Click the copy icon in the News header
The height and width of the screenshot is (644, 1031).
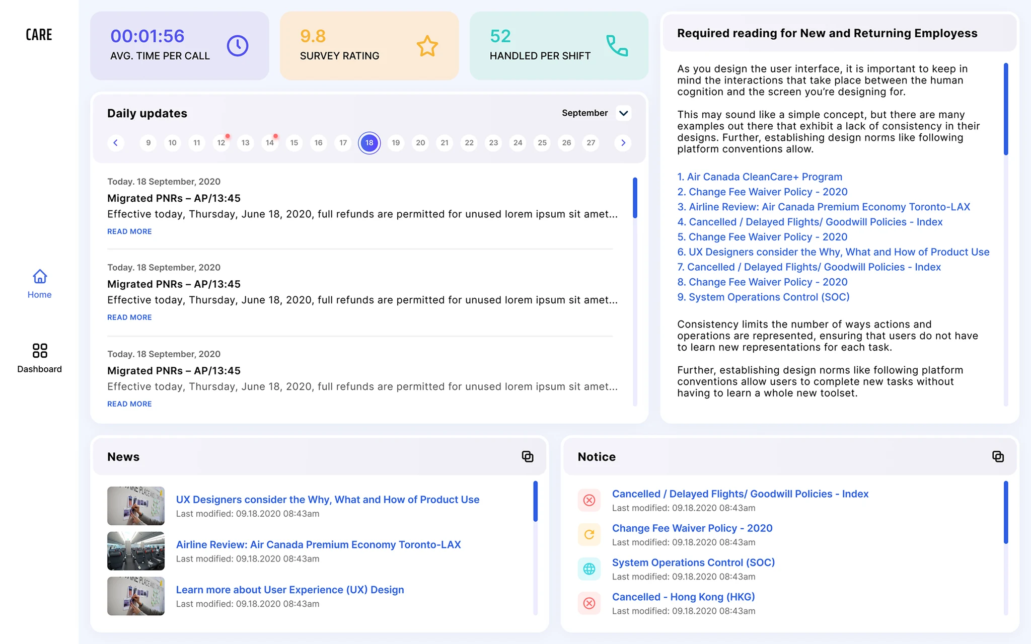tap(528, 456)
